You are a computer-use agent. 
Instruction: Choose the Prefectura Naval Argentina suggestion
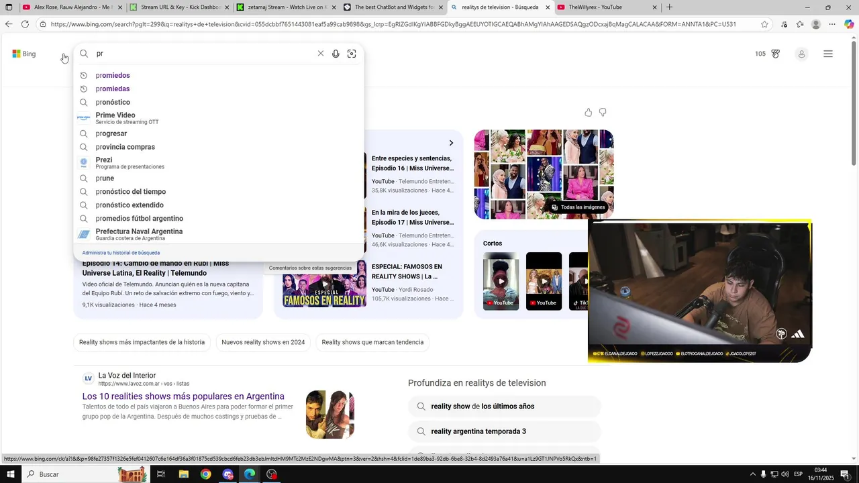219,234
